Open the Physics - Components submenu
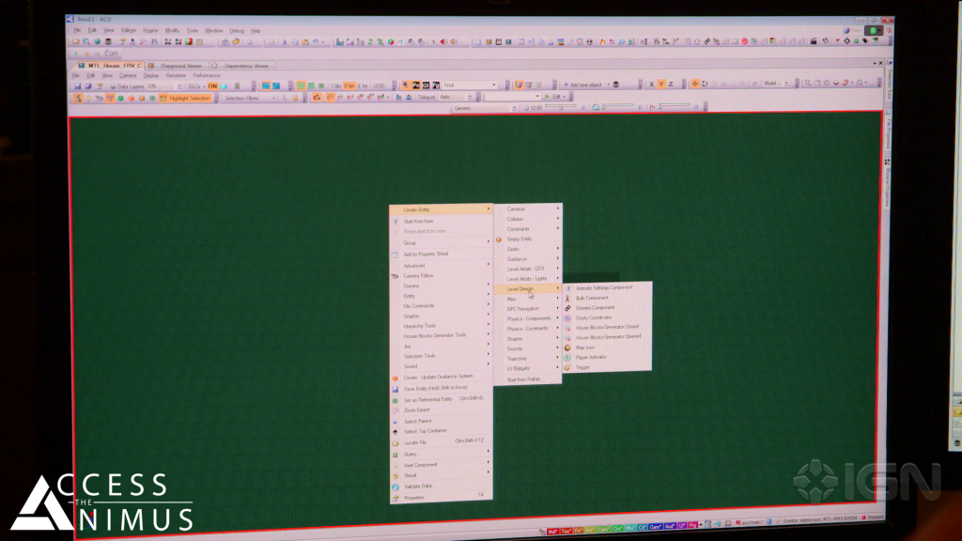The width and height of the screenshot is (962, 541). pyautogui.click(x=529, y=318)
